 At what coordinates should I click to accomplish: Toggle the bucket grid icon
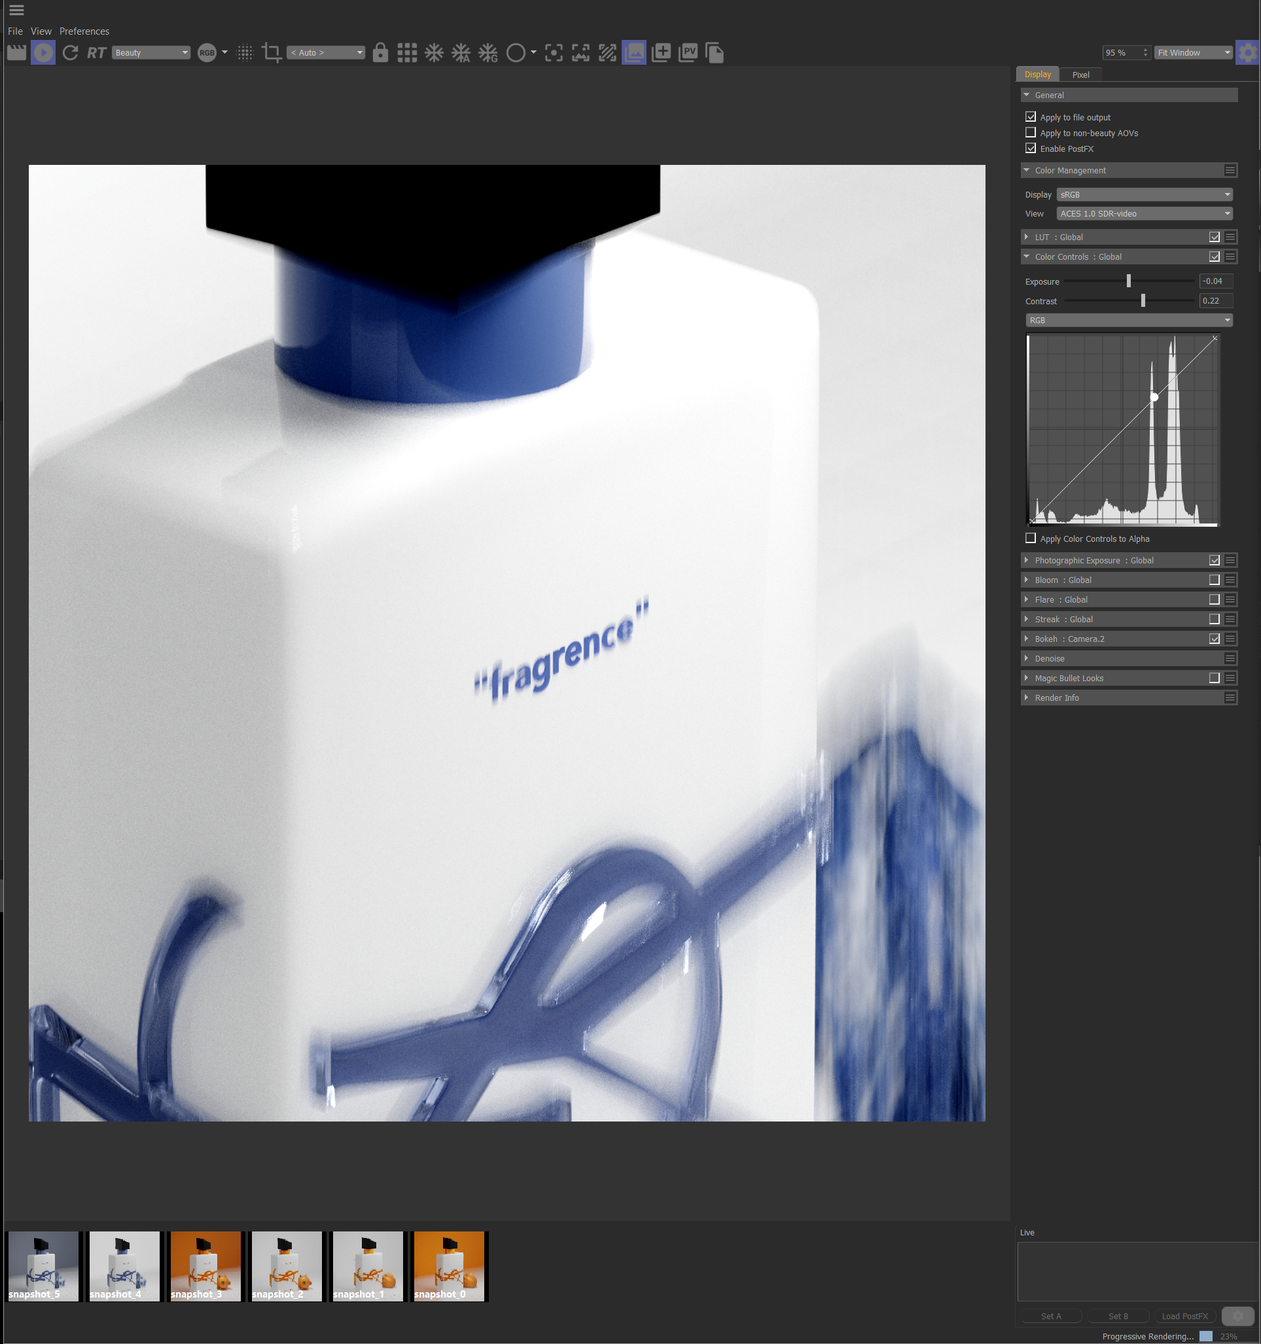(x=407, y=53)
